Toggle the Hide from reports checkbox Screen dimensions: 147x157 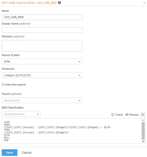[3, 84]
